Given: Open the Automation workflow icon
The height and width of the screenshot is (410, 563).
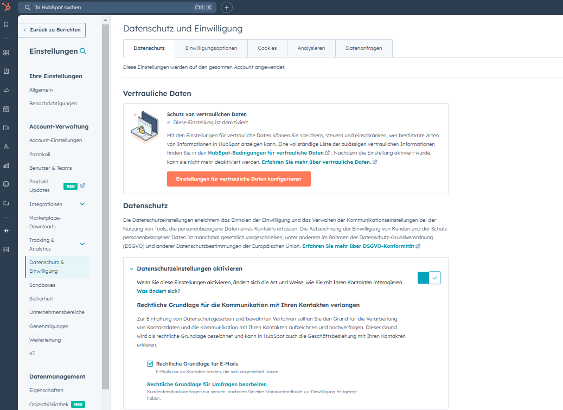Looking at the screenshot, I should pyautogui.click(x=6, y=147).
